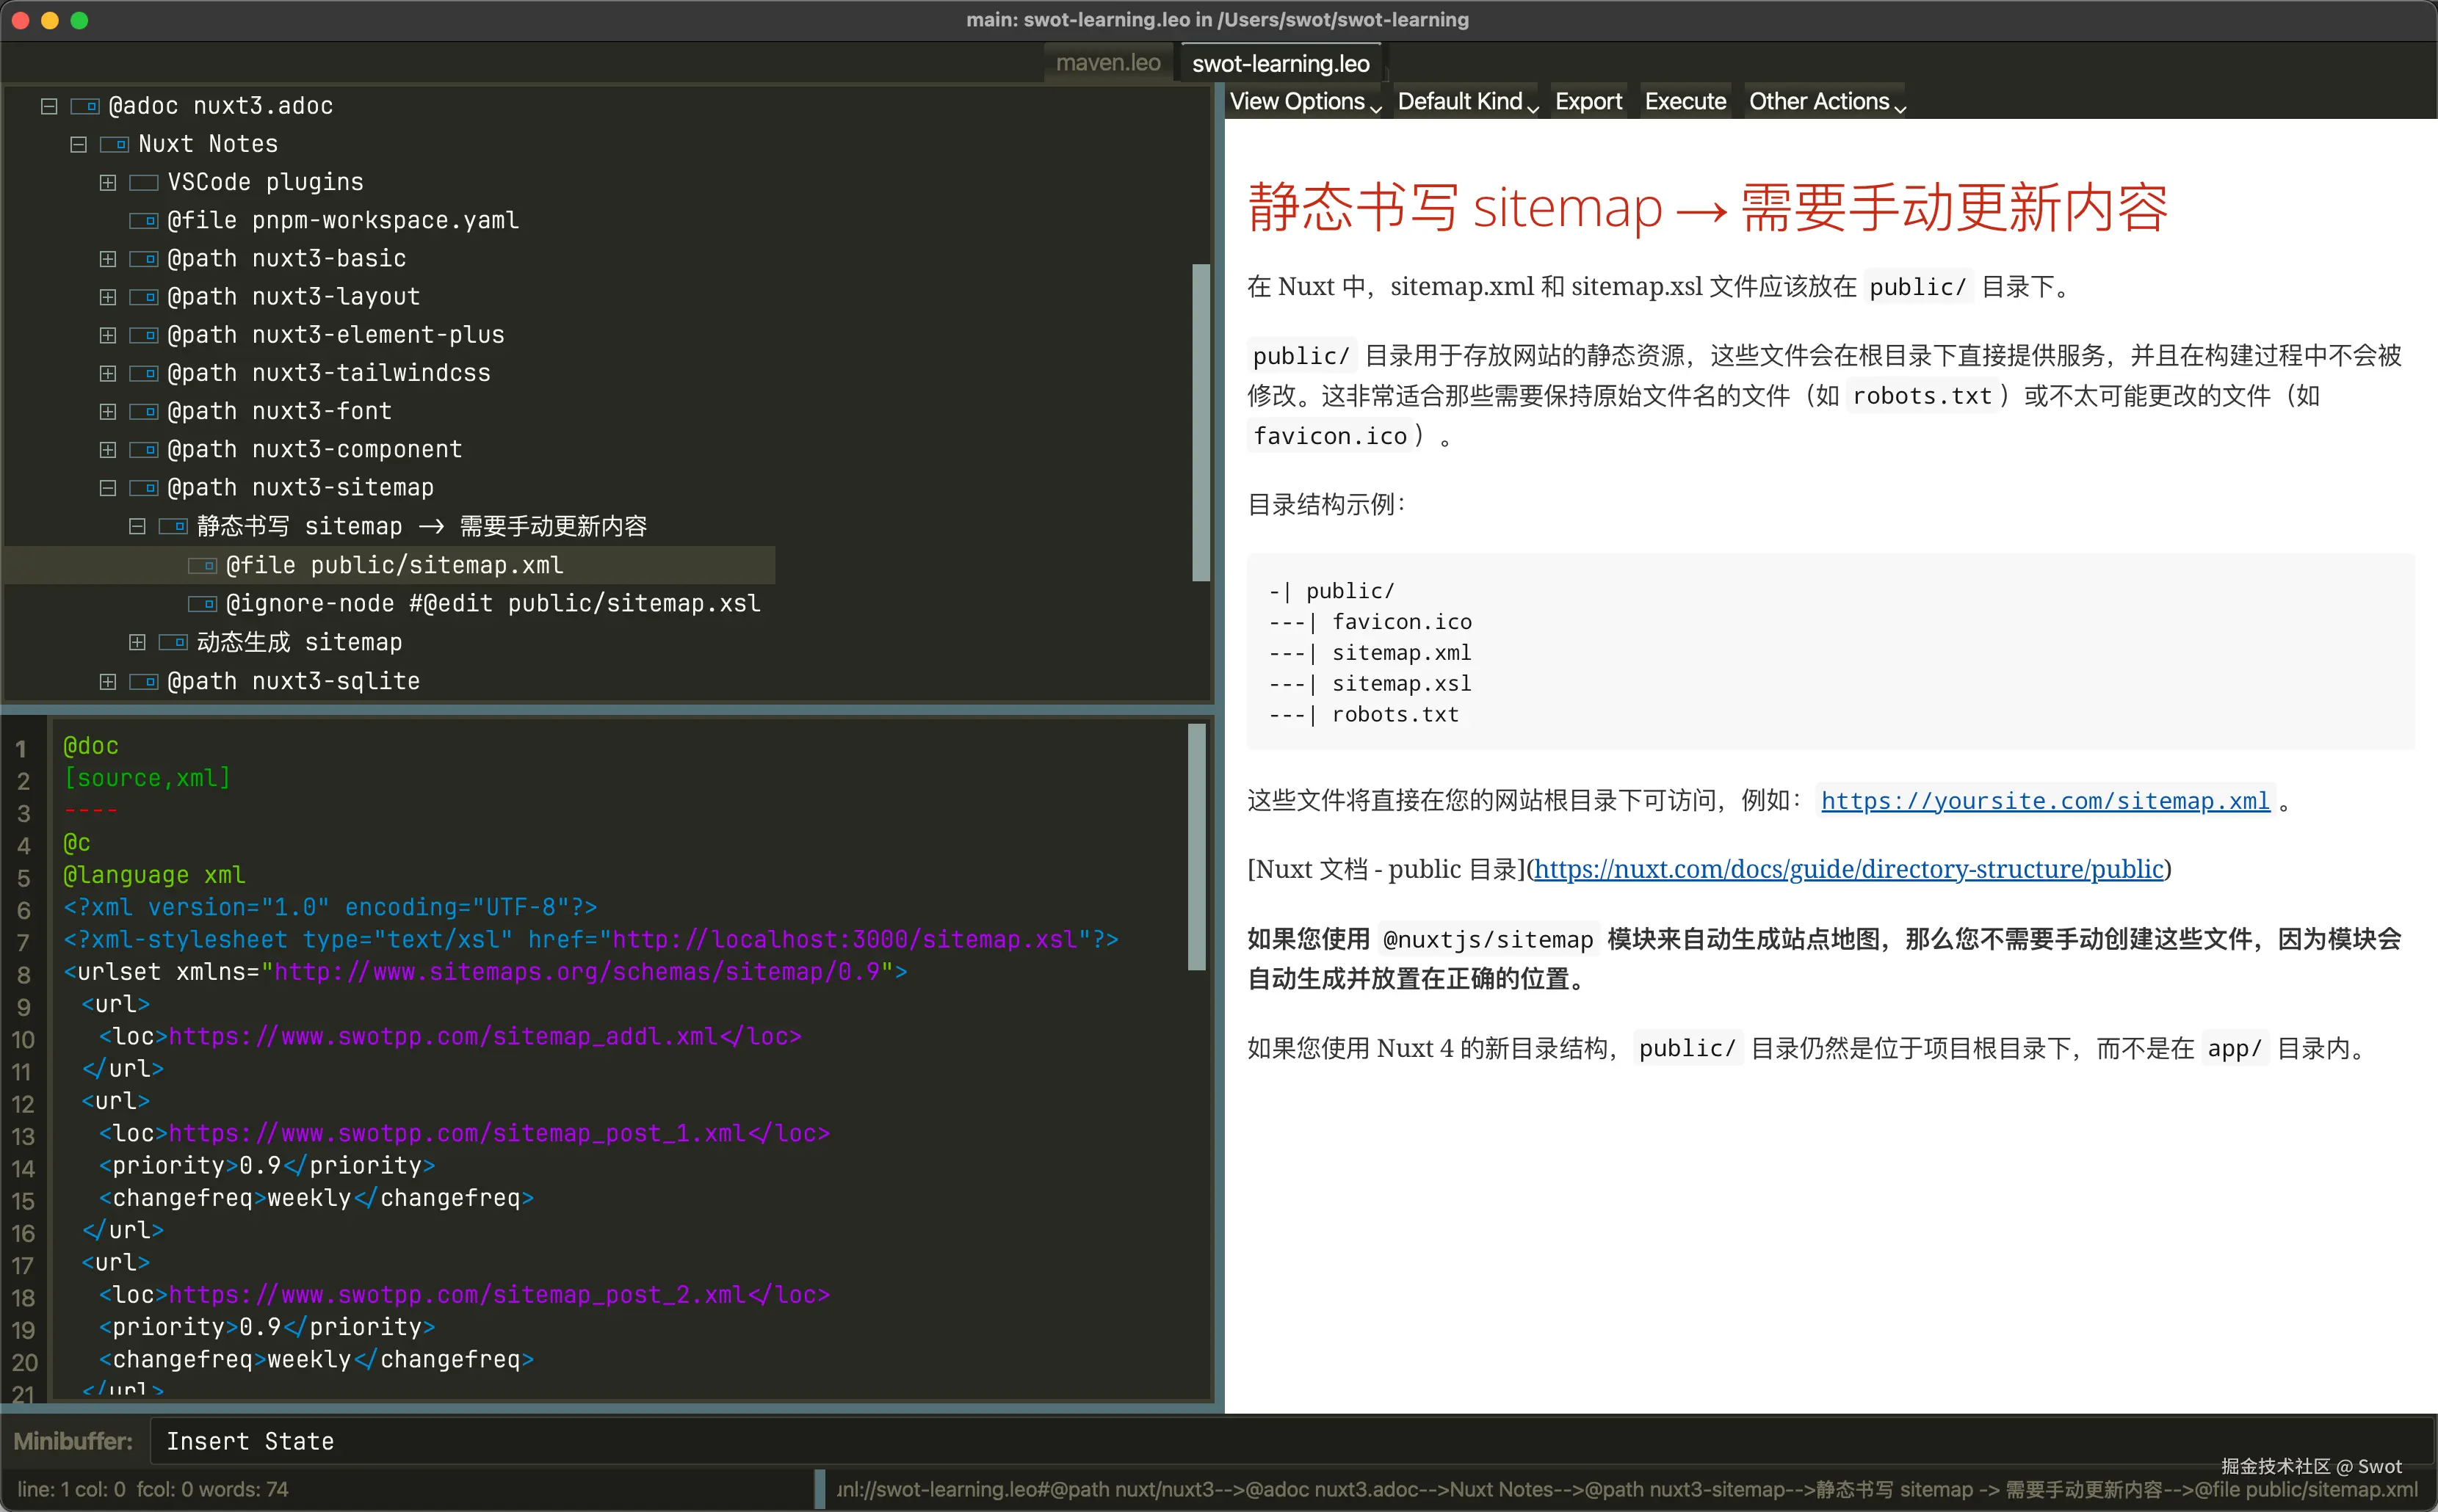
Task: Click the Export button
Action: point(1588,102)
